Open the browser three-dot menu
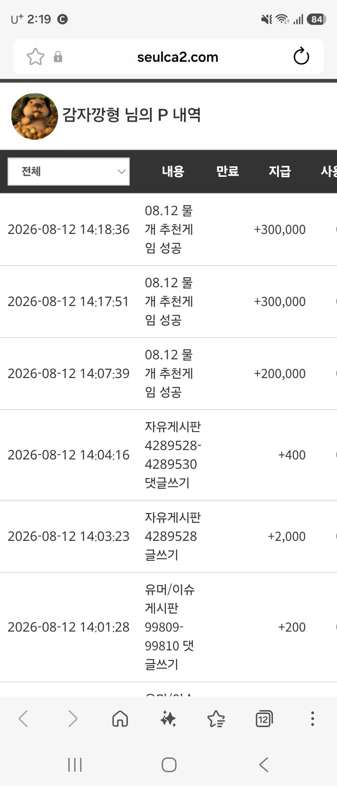This screenshot has width=337, height=786. [312, 719]
